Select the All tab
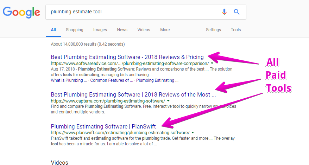Viewport: 309px width, 165px height. click(x=53, y=30)
